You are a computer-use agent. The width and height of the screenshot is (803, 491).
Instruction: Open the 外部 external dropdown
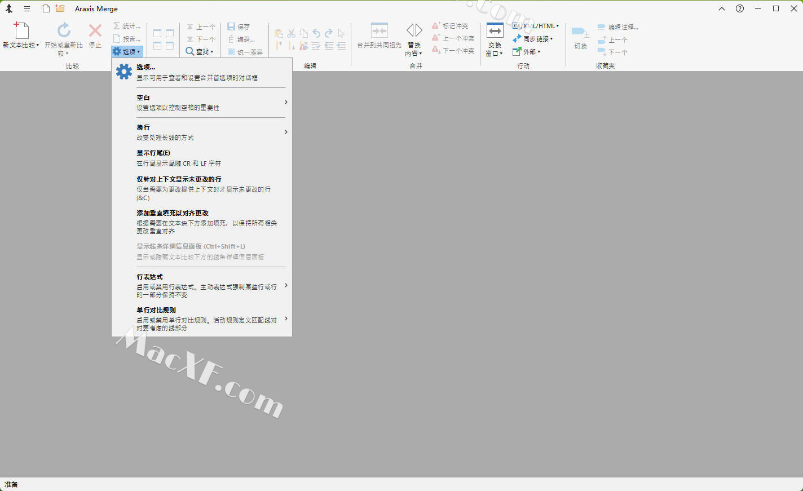pos(527,52)
